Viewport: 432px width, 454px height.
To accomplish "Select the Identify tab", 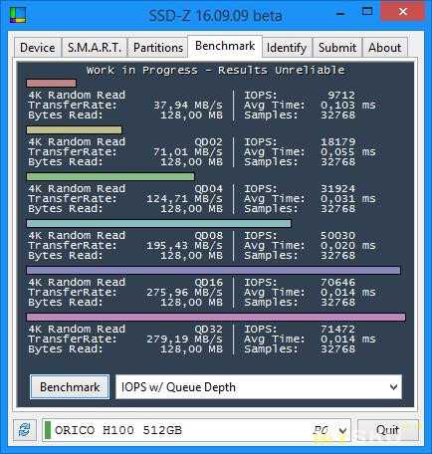I will pos(287,48).
